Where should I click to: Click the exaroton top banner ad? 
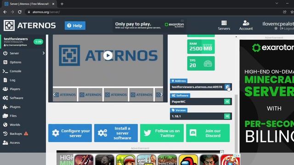tap(149, 25)
